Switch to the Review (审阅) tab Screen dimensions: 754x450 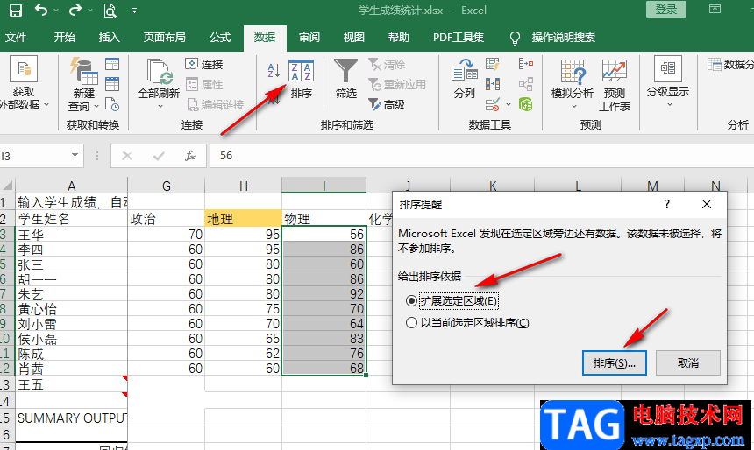click(309, 38)
